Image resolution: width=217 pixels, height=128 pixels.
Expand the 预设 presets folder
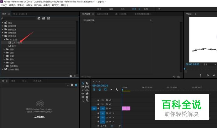(x=3, y=23)
